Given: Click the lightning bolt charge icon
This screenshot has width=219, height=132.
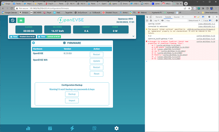Looking at the screenshot, I should coord(72,128).
